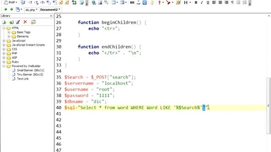Select Tiny Banner (80x15) item
The height and width of the screenshot is (152, 271).
(30, 75)
